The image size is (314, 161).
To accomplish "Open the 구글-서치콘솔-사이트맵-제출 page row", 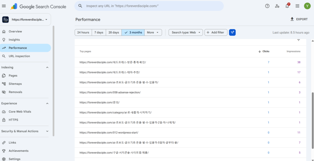I will point(190,153).
